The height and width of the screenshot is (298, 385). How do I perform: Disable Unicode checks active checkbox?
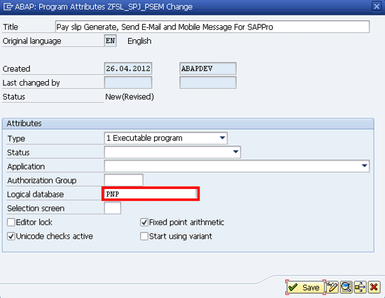(11, 236)
